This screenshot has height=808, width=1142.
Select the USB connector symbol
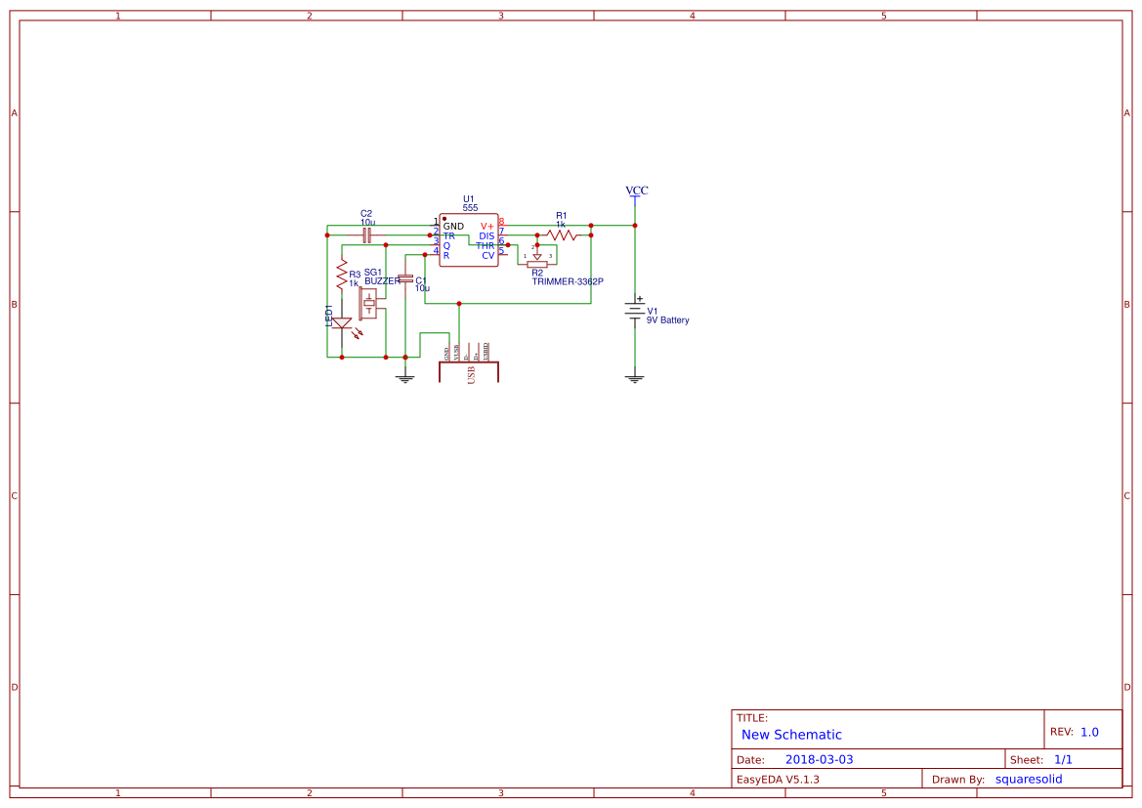469,362
